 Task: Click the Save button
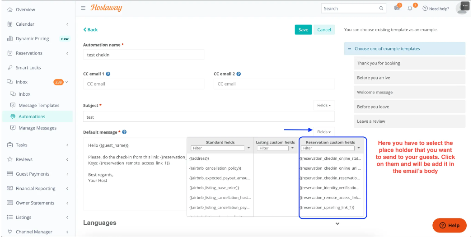(x=303, y=30)
